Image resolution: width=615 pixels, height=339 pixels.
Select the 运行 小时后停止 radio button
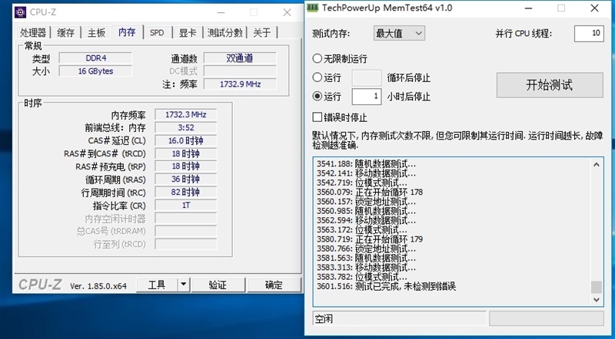click(317, 96)
